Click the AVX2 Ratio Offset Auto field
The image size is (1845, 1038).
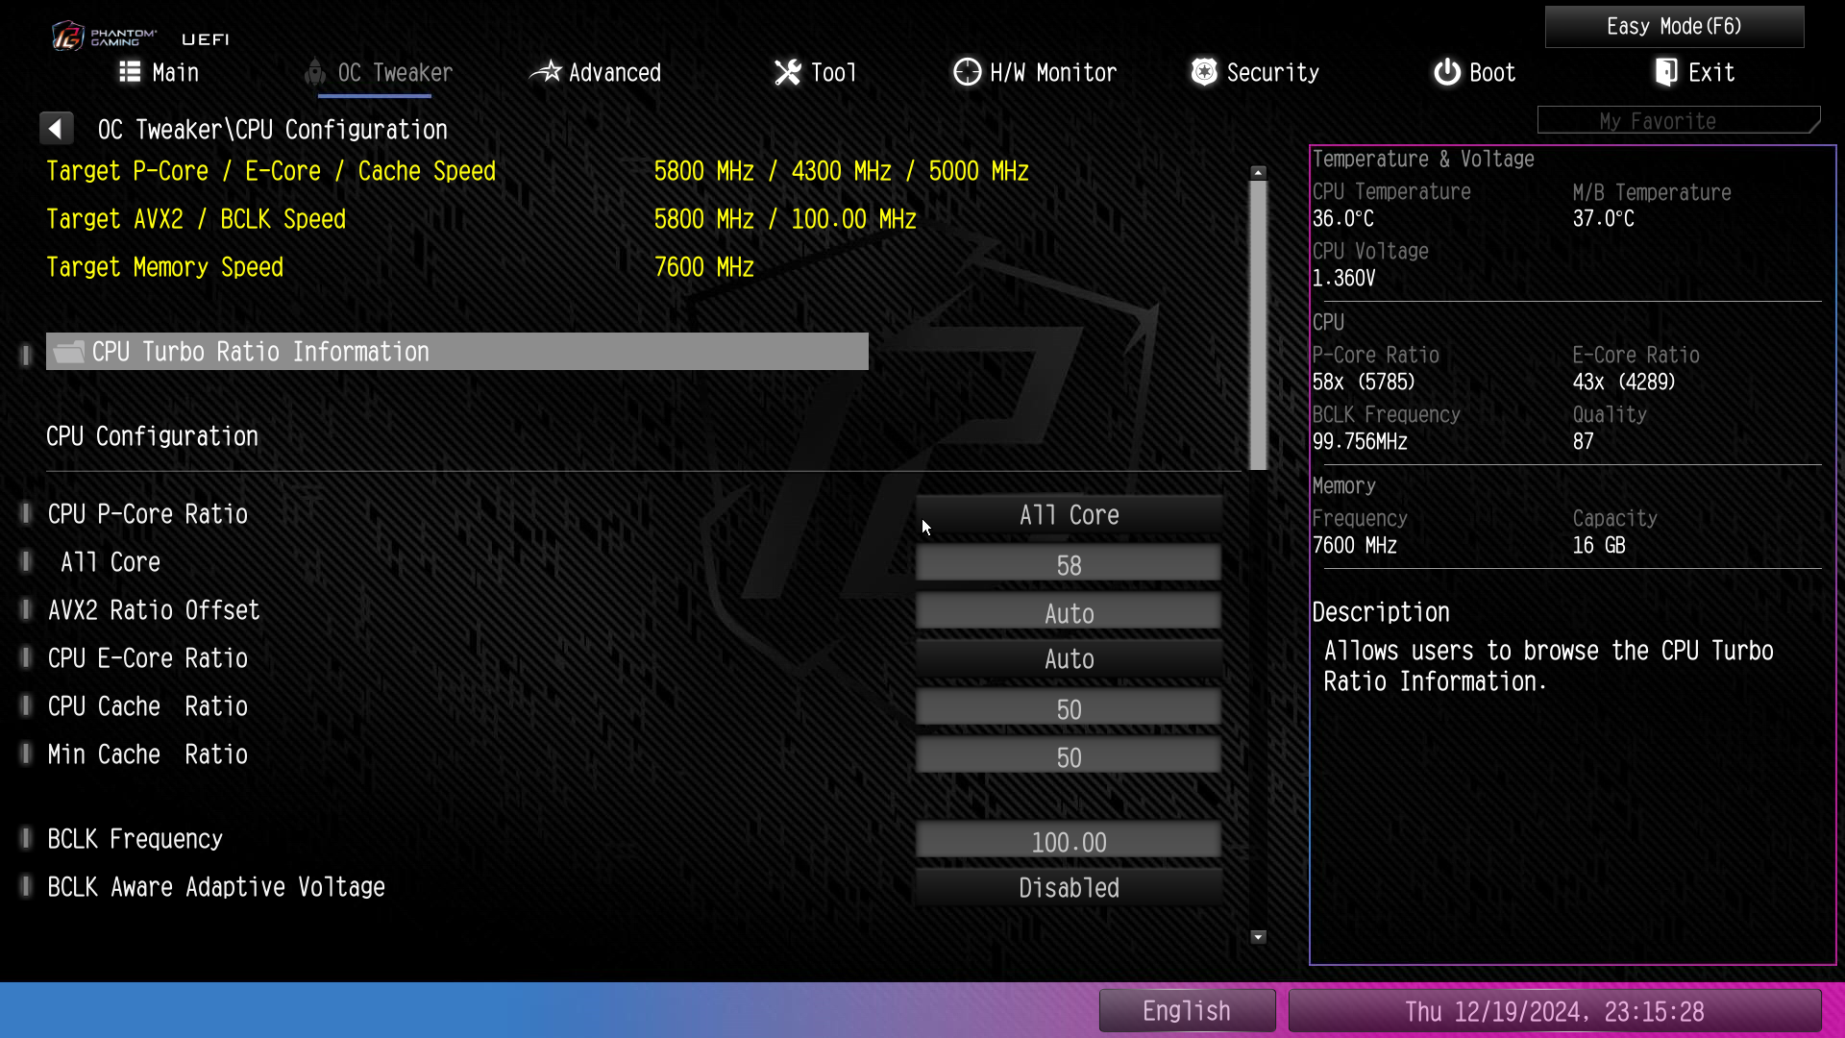1069,613
